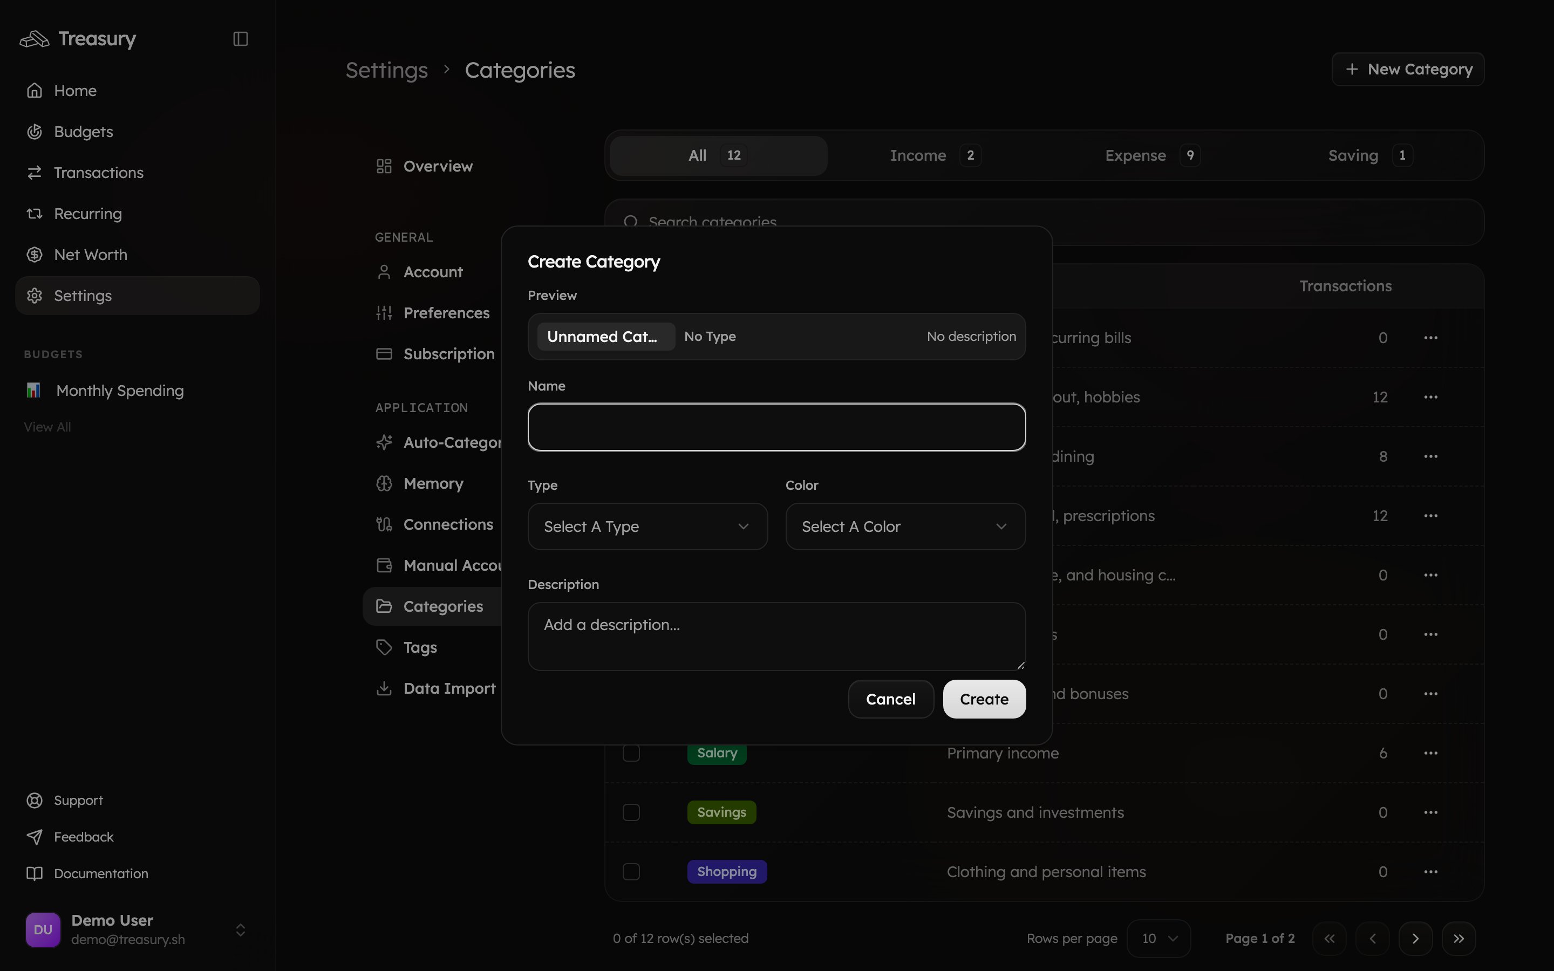1554x971 pixels.
Task: Go to the previous page of categories
Action: click(1372, 939)
